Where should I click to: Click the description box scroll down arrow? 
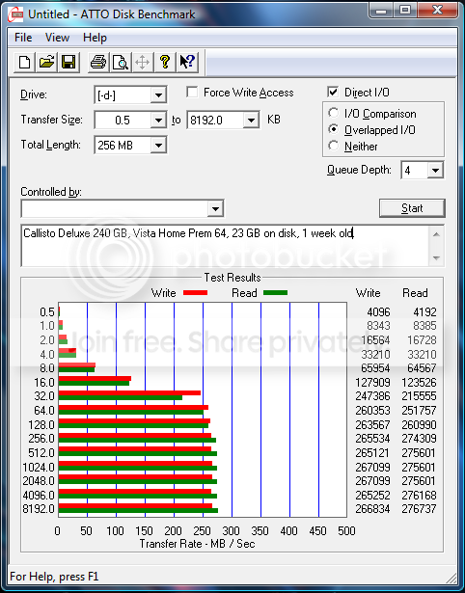click(x=436, y=257)
